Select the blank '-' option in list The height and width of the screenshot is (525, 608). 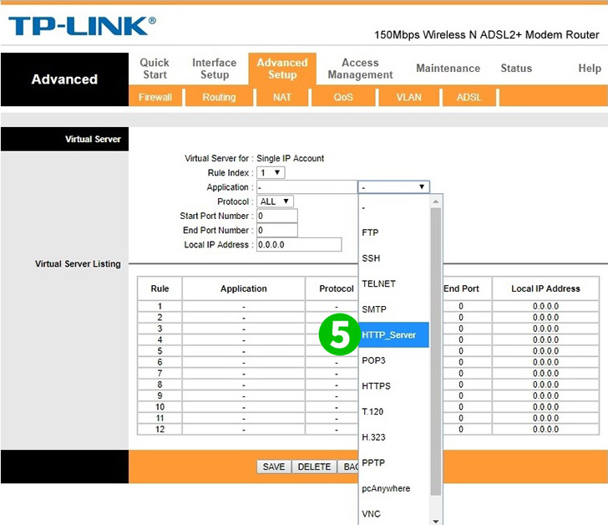[x=393, y=207]
